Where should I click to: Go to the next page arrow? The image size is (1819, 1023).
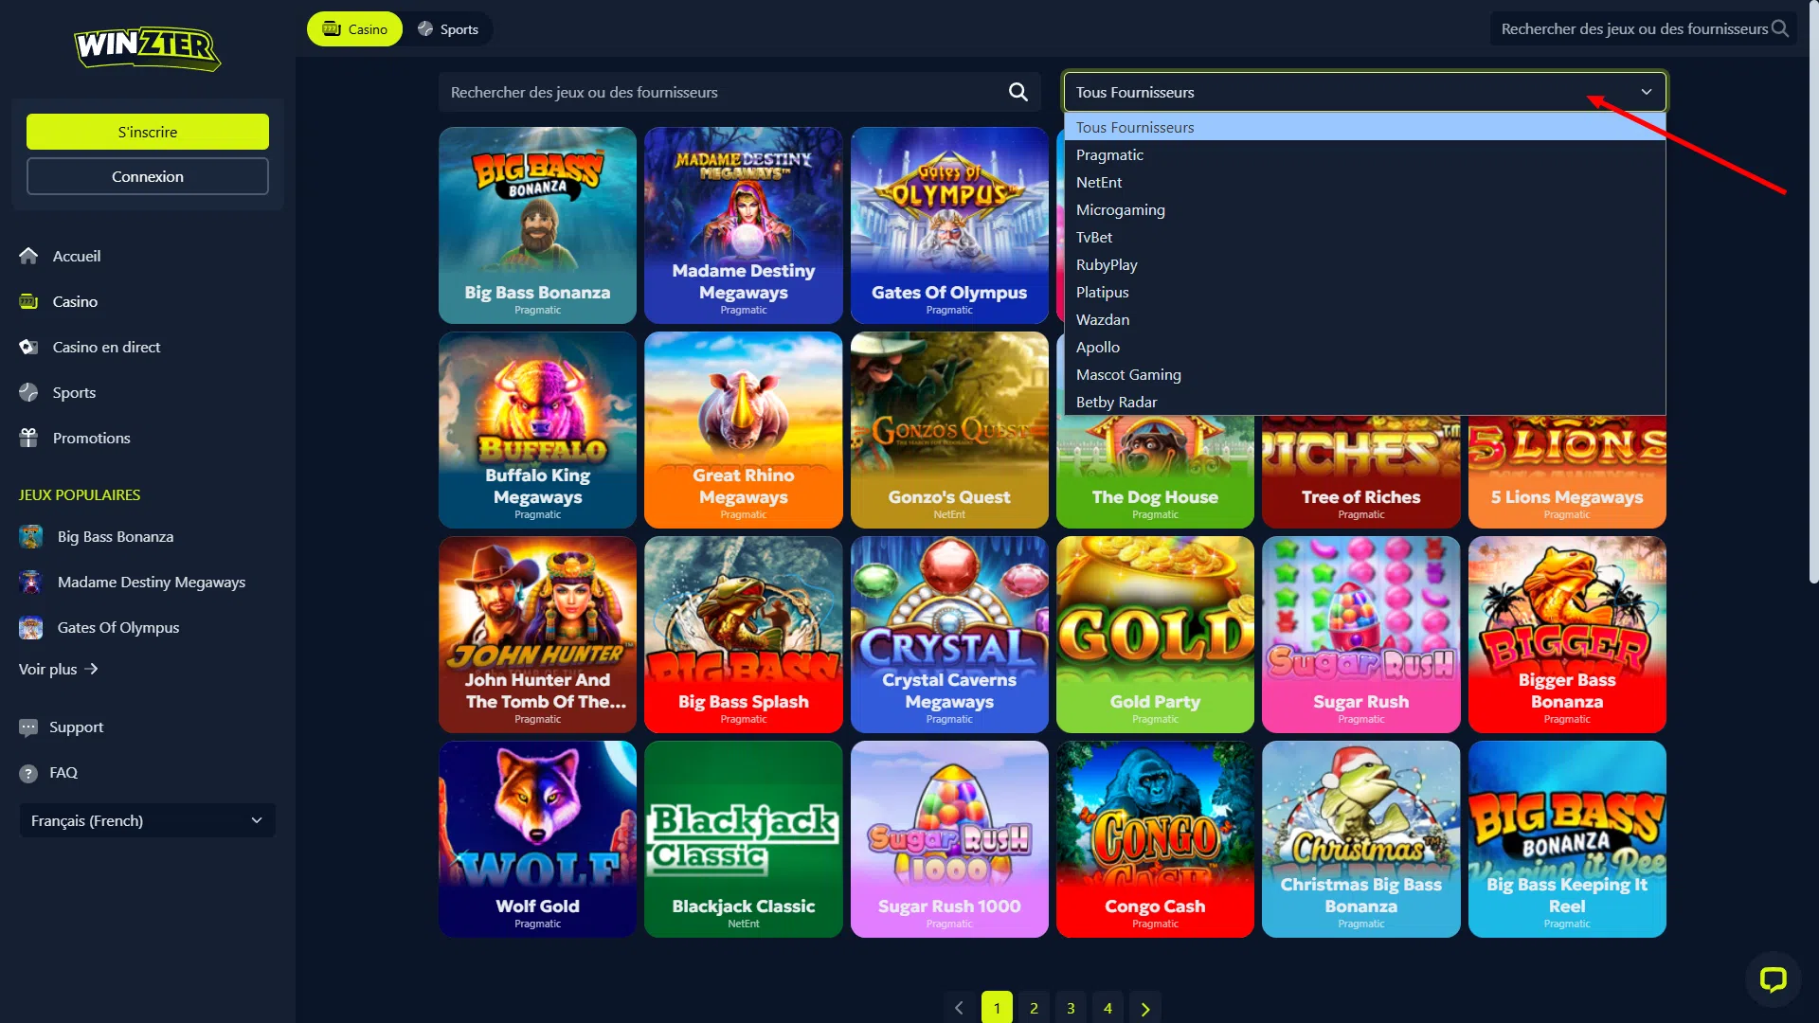click(1144, 1008)
